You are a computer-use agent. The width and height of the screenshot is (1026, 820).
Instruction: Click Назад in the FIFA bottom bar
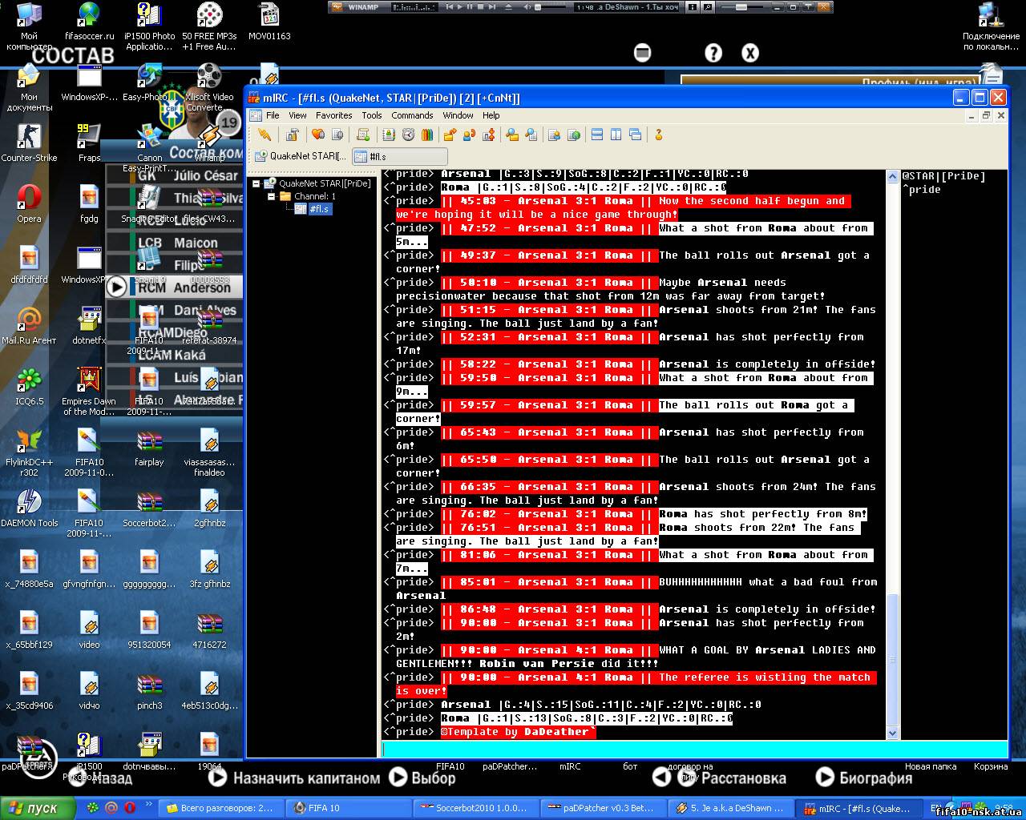click(101, 778)
